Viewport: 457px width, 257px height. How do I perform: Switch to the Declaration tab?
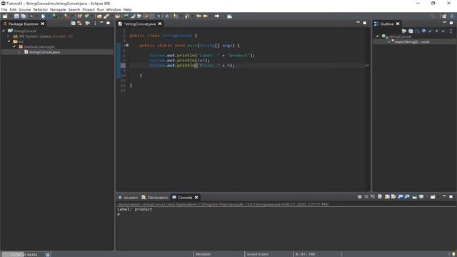[155, 198]
